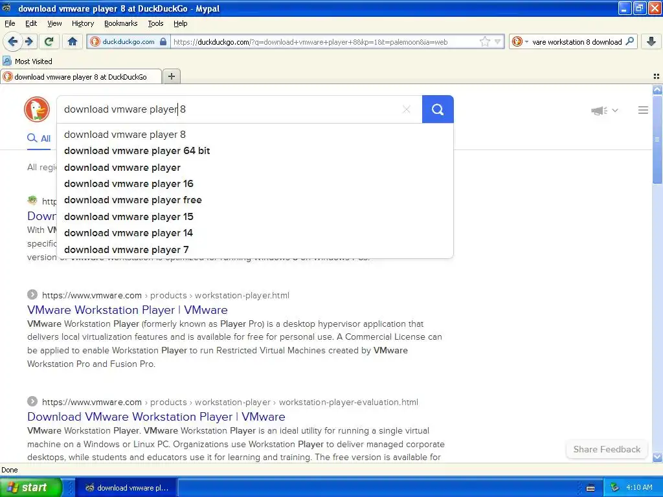Screen dimensions: 663x497
Task: Click the Share Feedback button
Action: (606, 449)
